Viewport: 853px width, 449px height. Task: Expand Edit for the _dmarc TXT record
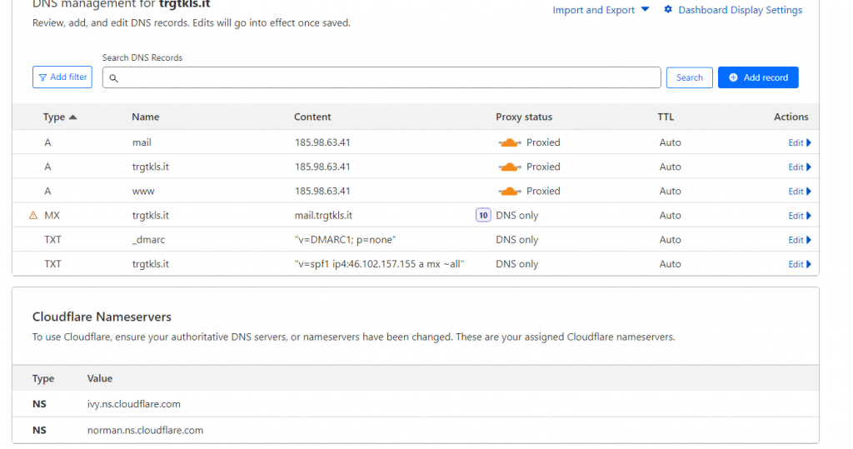[x=799, y=240]
